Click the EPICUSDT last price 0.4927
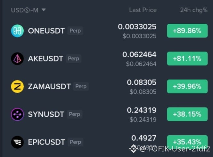 [x=144, y=138]
